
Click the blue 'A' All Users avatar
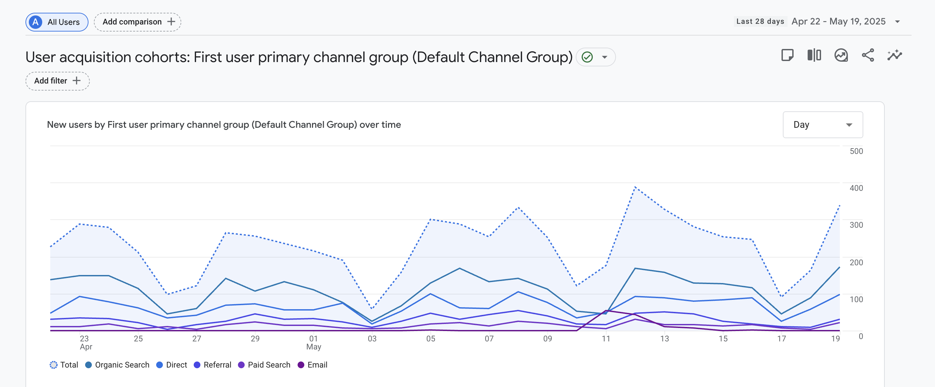click(x=35, y=22)
